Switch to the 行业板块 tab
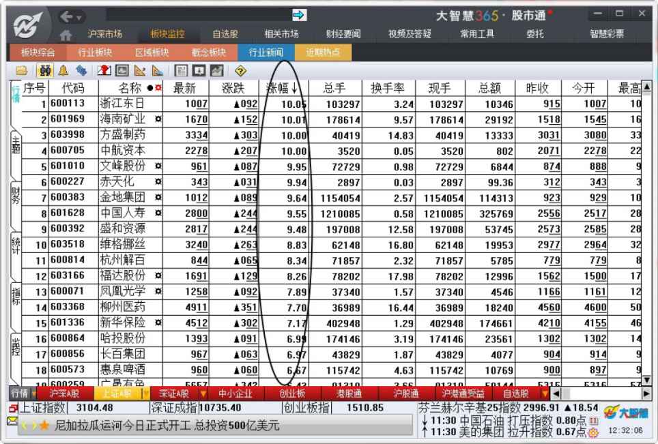Screen dimensions: 658x444 pyautogui.click(x=95, y=53)
